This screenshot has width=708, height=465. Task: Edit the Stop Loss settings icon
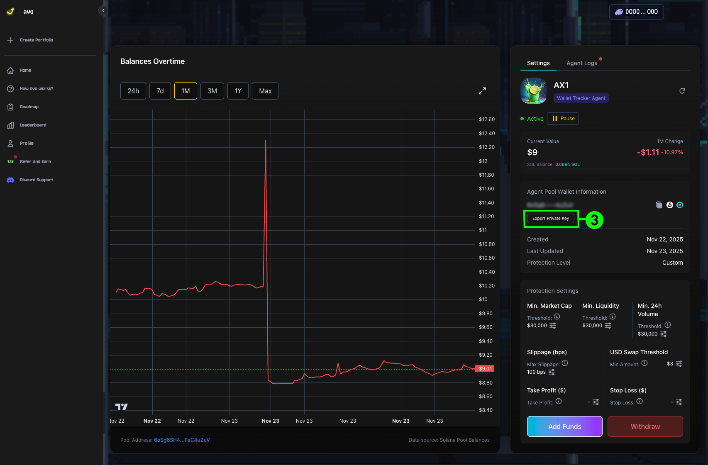click(x=679, y=402)
